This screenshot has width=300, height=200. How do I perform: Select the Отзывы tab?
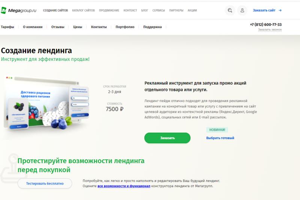click(58, 27)
